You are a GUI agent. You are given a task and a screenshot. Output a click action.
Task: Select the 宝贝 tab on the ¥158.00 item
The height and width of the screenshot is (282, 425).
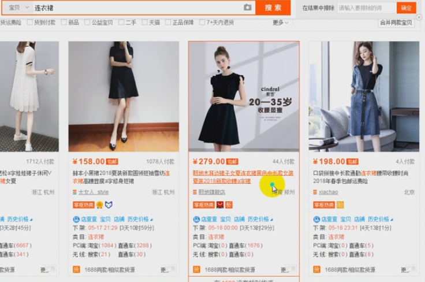coord(105,219)
